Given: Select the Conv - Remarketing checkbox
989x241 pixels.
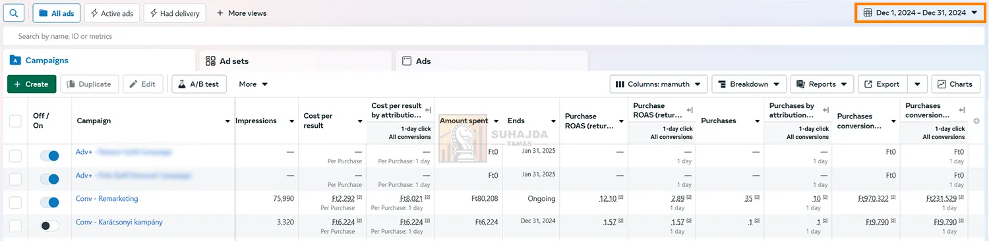Looking at the screenshot, I should (x=15, y=203).
